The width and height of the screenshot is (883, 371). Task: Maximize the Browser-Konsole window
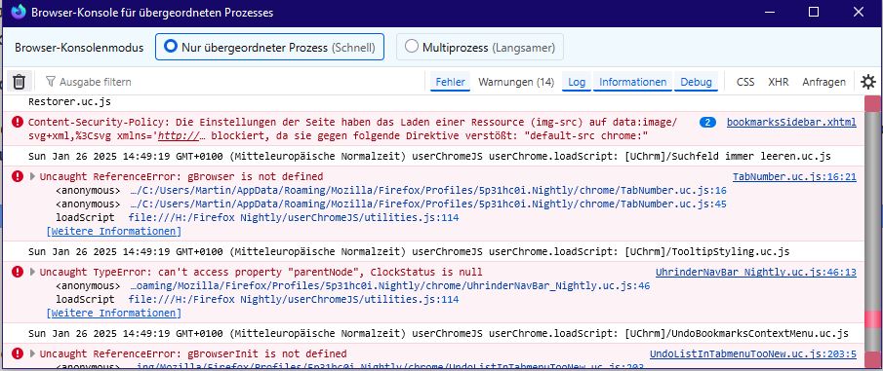point(813,13)
